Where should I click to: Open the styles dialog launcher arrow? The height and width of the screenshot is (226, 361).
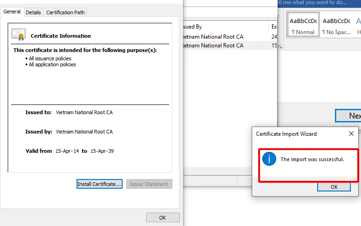point(280,46)
